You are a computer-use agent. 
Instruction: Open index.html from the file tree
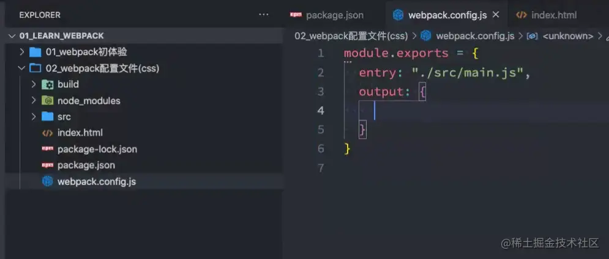click(x=80, y=133)
